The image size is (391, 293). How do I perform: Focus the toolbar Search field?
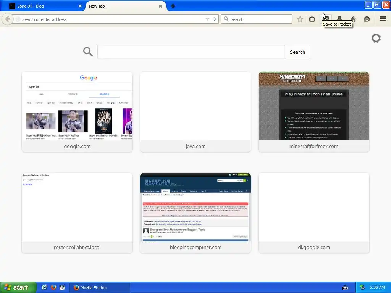click(257, 19)
